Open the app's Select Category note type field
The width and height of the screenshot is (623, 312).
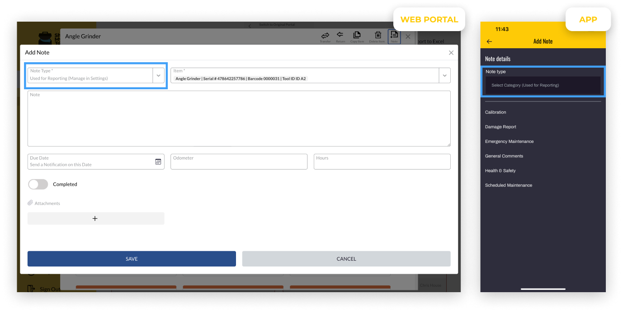pos(543,85)
